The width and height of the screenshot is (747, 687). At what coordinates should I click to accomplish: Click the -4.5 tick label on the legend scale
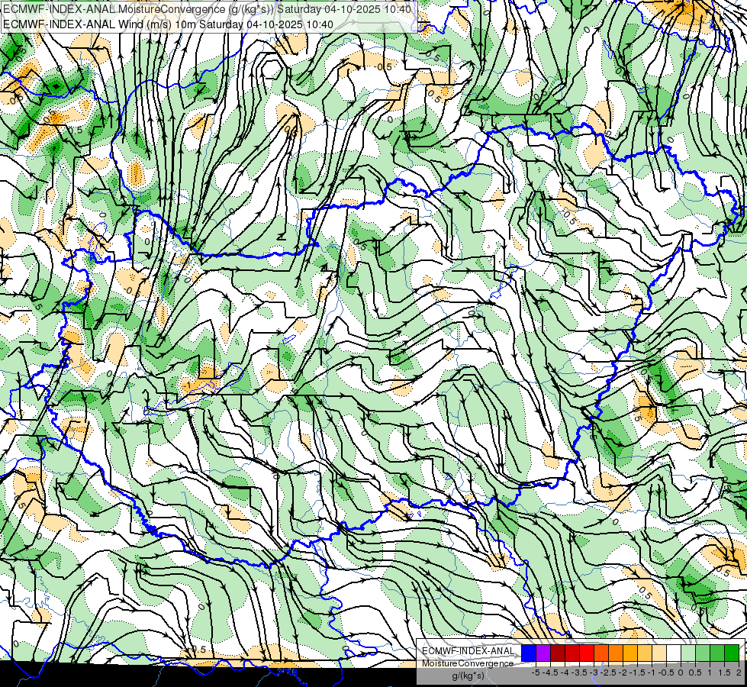point(550,672)
